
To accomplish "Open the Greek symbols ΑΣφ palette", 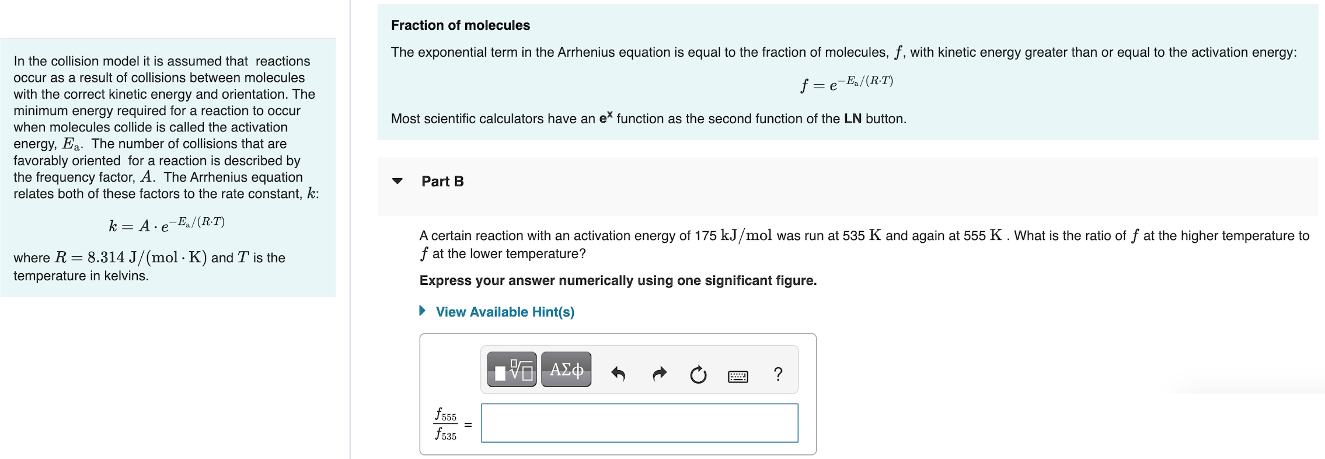I will click(565, 368).
